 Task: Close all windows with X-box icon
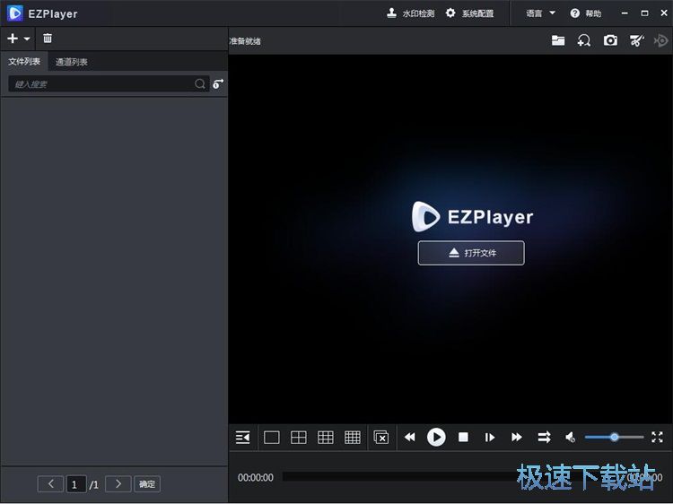point(381,438)
